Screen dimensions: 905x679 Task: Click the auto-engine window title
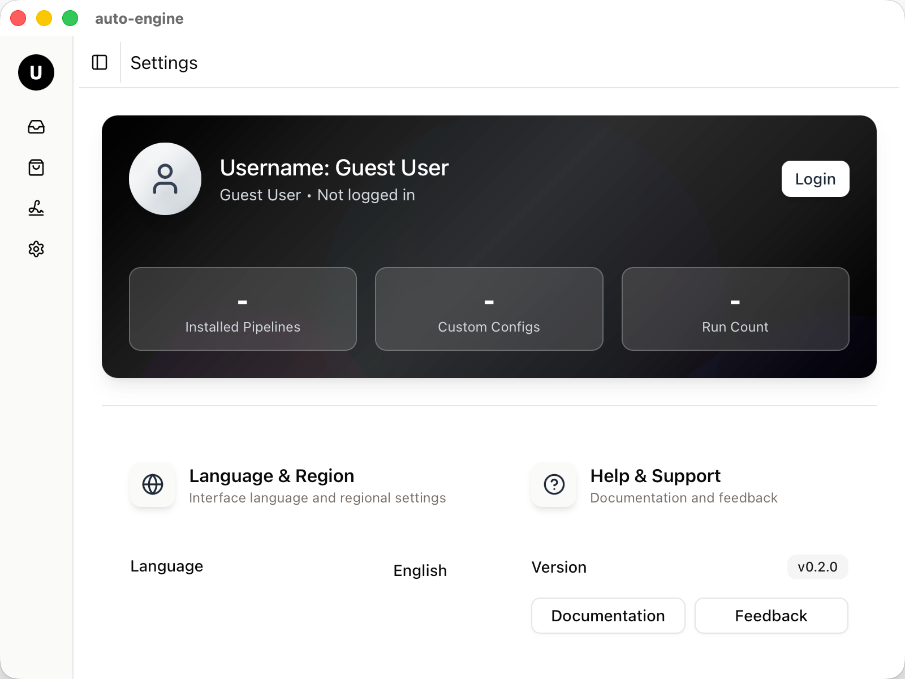[x=139, y=18]
